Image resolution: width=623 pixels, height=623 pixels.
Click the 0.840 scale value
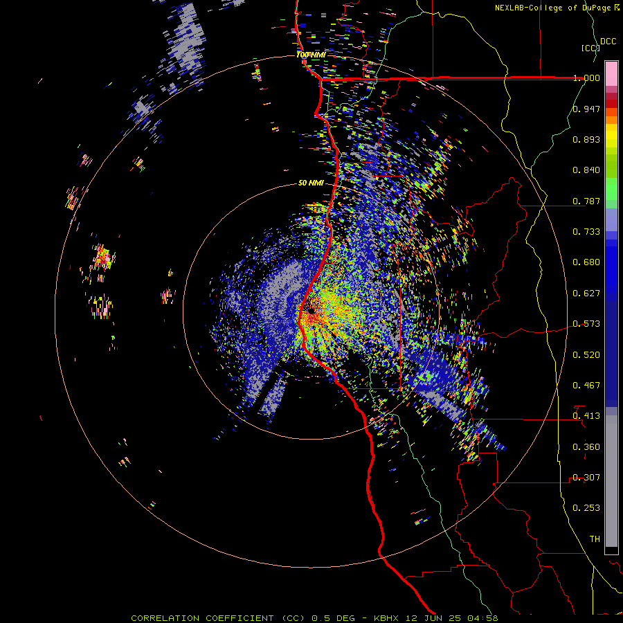(x=586, y=170)
